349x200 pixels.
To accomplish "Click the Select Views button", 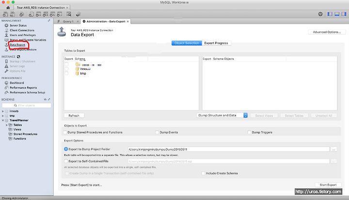I will [x=264, y=116].
